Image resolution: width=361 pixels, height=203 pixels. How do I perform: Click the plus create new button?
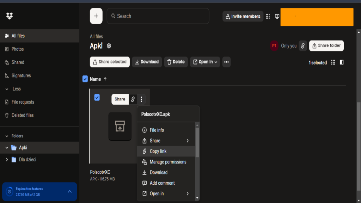pos(96,16)
